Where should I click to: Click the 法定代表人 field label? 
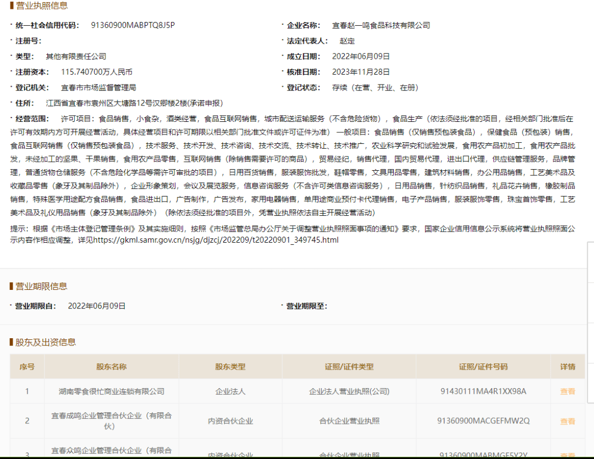(x=307, y=41)
